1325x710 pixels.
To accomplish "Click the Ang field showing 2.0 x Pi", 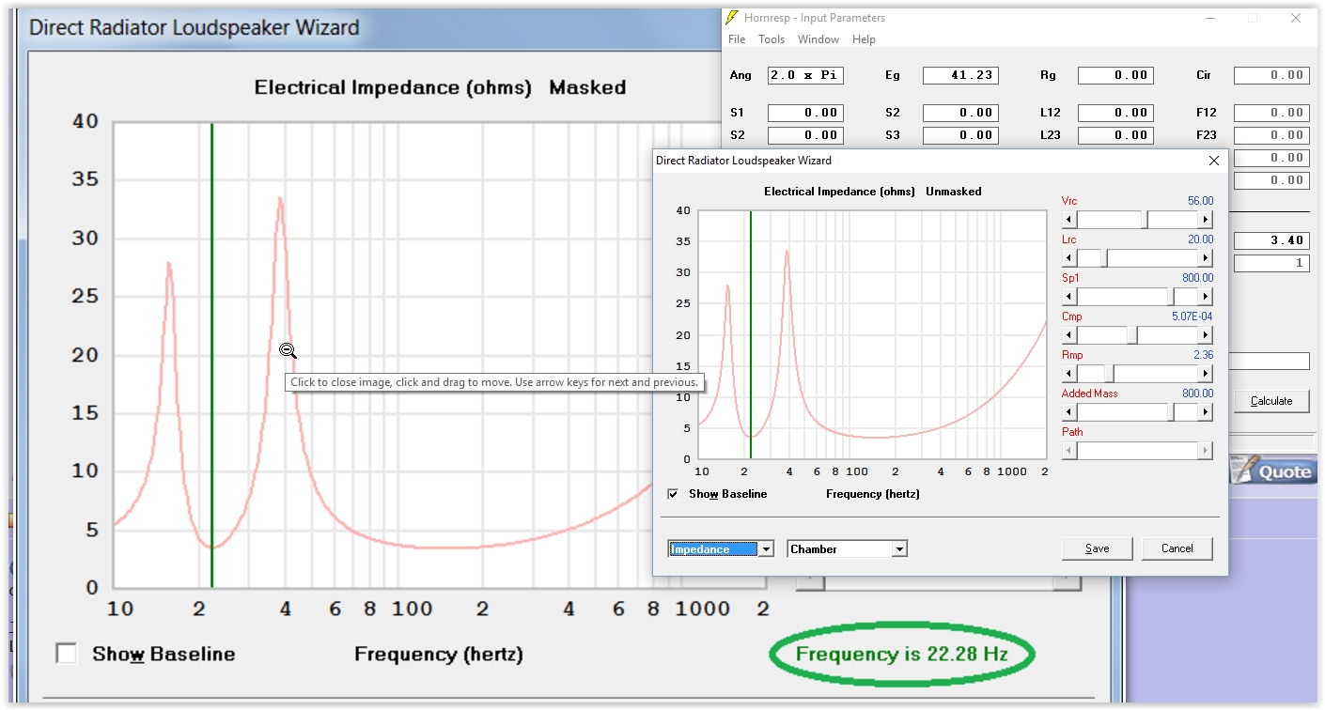I will tap(805, 75).
